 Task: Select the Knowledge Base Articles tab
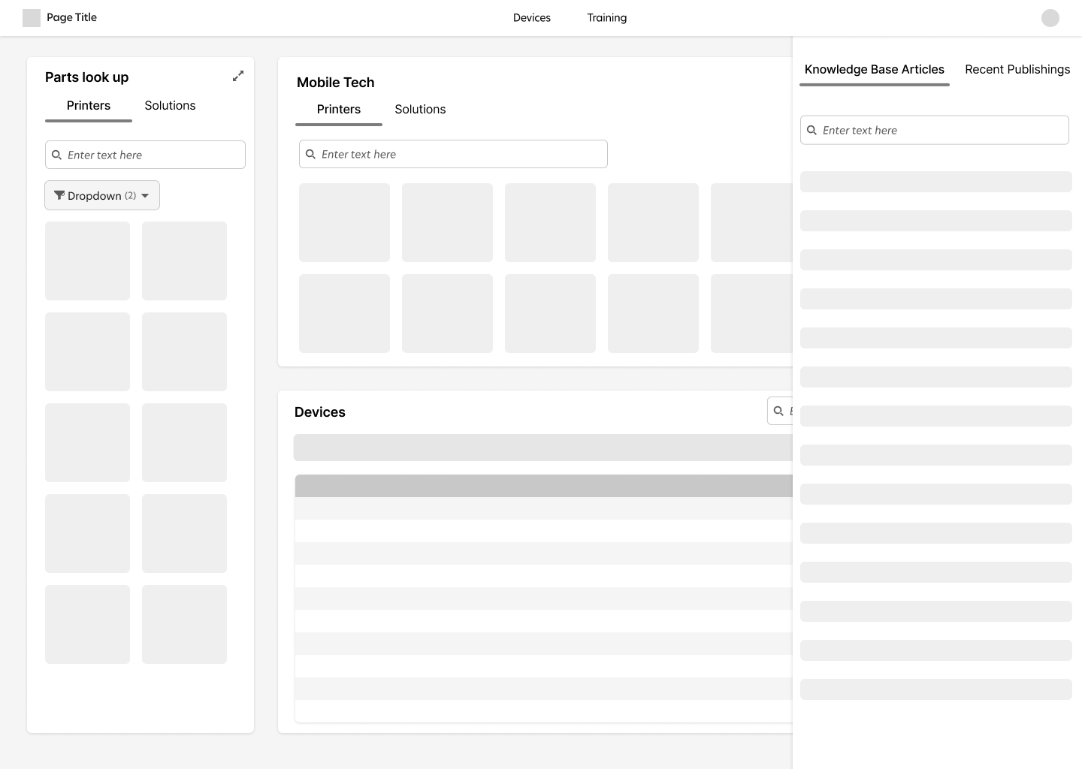click(875, 69)
